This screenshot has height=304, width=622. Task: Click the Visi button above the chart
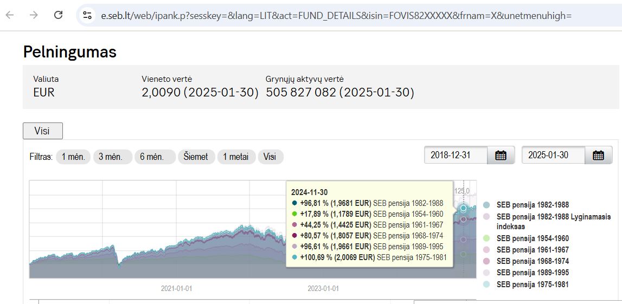coord(42,131)
